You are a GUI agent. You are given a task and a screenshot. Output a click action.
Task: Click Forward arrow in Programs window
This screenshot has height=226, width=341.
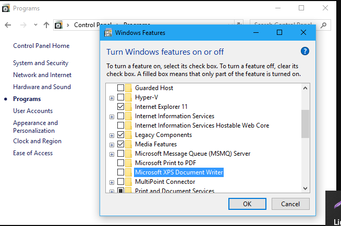click(23, 25)
